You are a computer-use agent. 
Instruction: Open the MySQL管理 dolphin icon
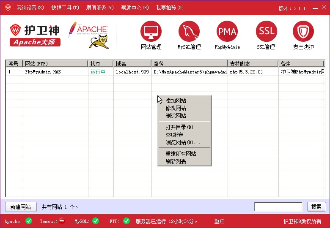click(x=189, y=32)
